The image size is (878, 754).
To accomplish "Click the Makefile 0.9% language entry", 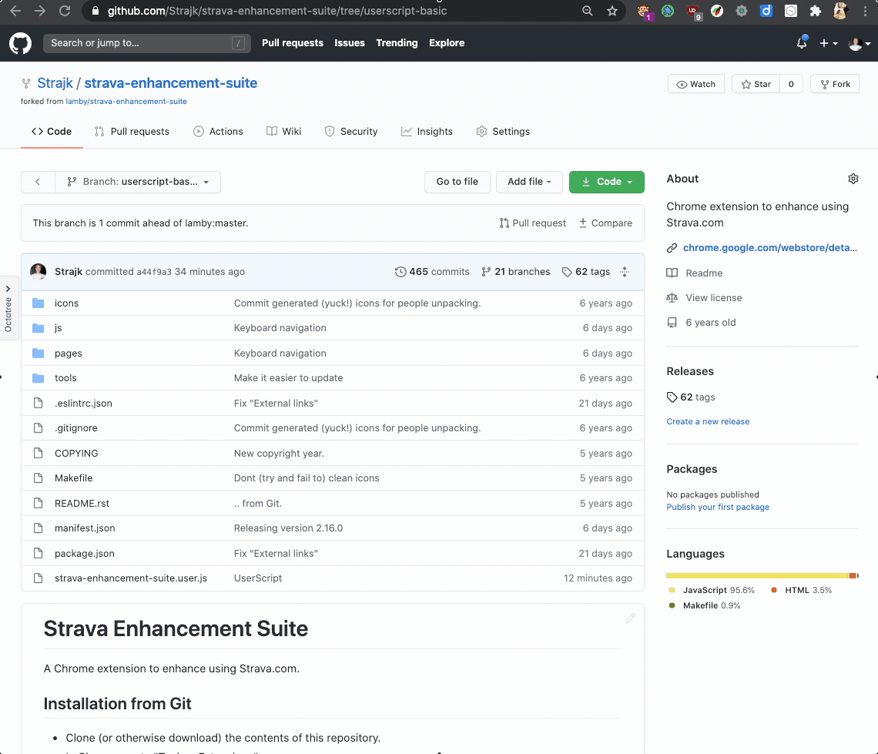I will 705,605.
